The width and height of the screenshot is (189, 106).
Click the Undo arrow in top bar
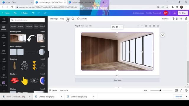[x=33, y=13]
